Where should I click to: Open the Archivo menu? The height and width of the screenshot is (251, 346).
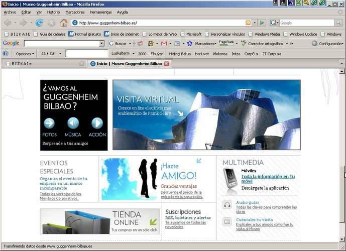10,13
